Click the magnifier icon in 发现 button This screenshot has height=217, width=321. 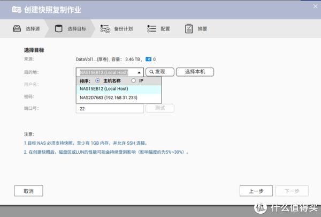151,72
